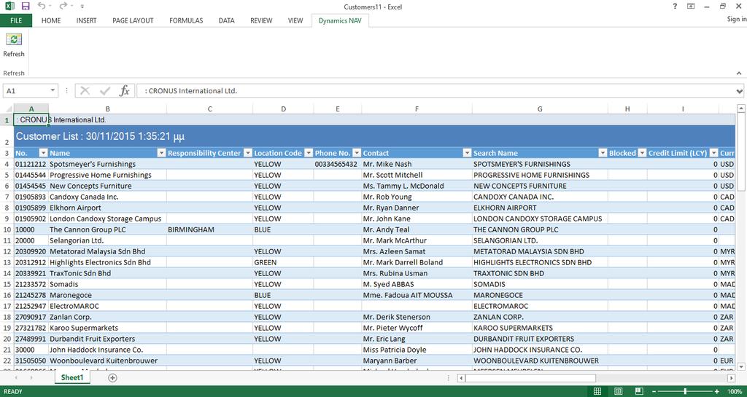The image size is (747, 397).
Task: Select the Mr. Andy Teal contact cell
Action: click(x=417, y=229)
